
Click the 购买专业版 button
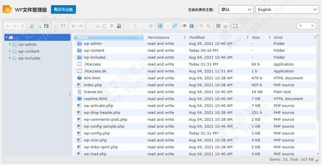pos(64,9)
